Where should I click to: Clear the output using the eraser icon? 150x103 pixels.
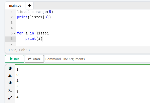coord(10,83)
